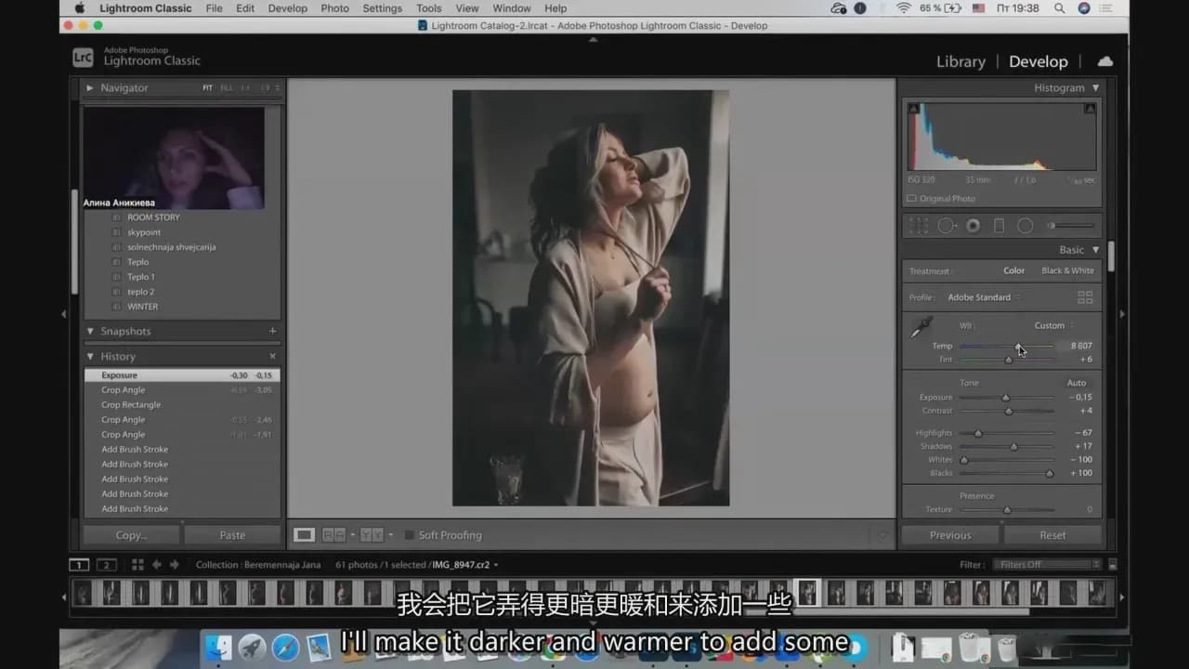
Task: Open the Photo menu
Action: pos(334,8)
